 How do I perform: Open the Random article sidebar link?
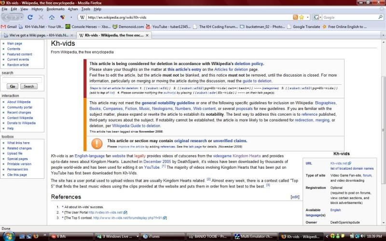[x=18, y=65]
